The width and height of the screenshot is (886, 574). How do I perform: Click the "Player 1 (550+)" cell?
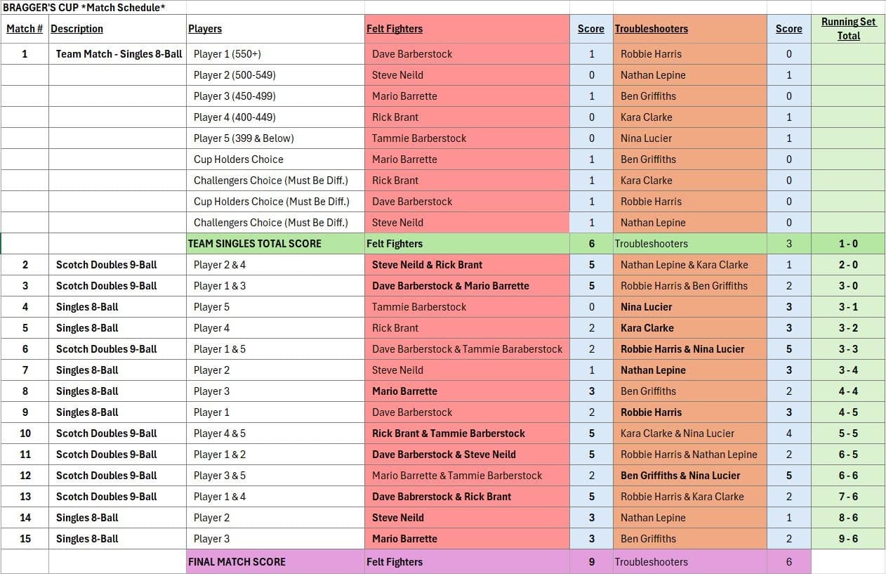pos(275,54)
